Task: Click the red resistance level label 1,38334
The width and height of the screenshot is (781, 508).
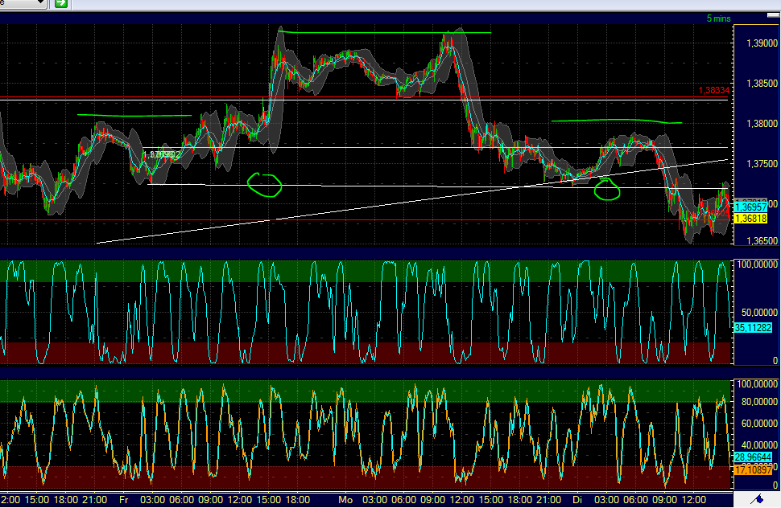Action: click(715, 91)
